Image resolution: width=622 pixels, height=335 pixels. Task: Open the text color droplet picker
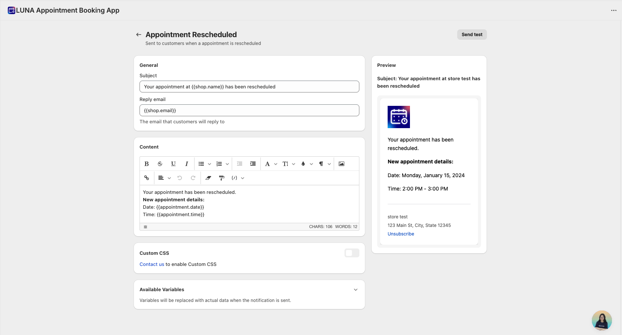(306, 164)
